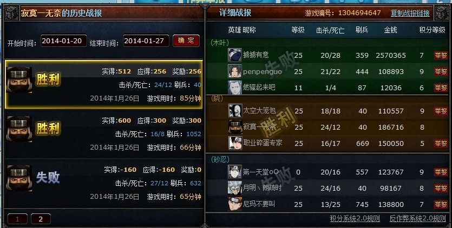Click penpenguo's hero portrait icon
Viewport: 452px width, 228px height.
pos(234,71)
